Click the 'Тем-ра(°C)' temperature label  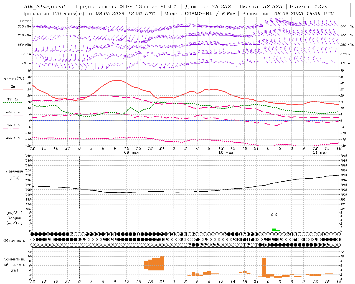[13, 78]
